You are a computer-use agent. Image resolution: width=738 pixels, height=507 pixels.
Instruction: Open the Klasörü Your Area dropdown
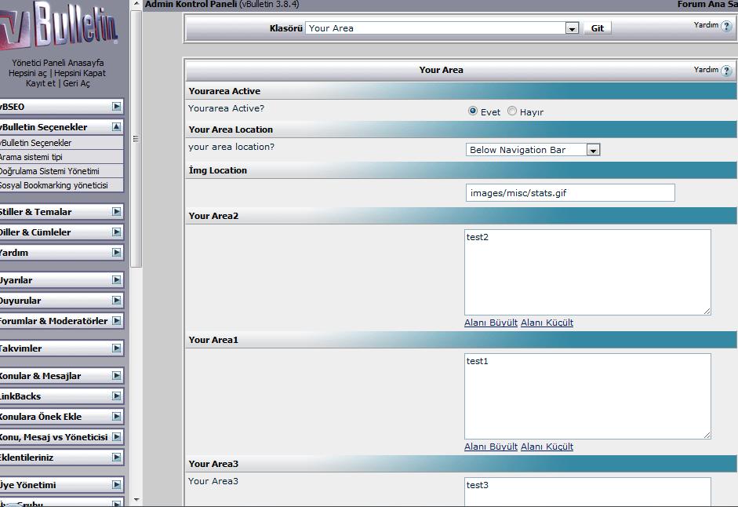572,28
